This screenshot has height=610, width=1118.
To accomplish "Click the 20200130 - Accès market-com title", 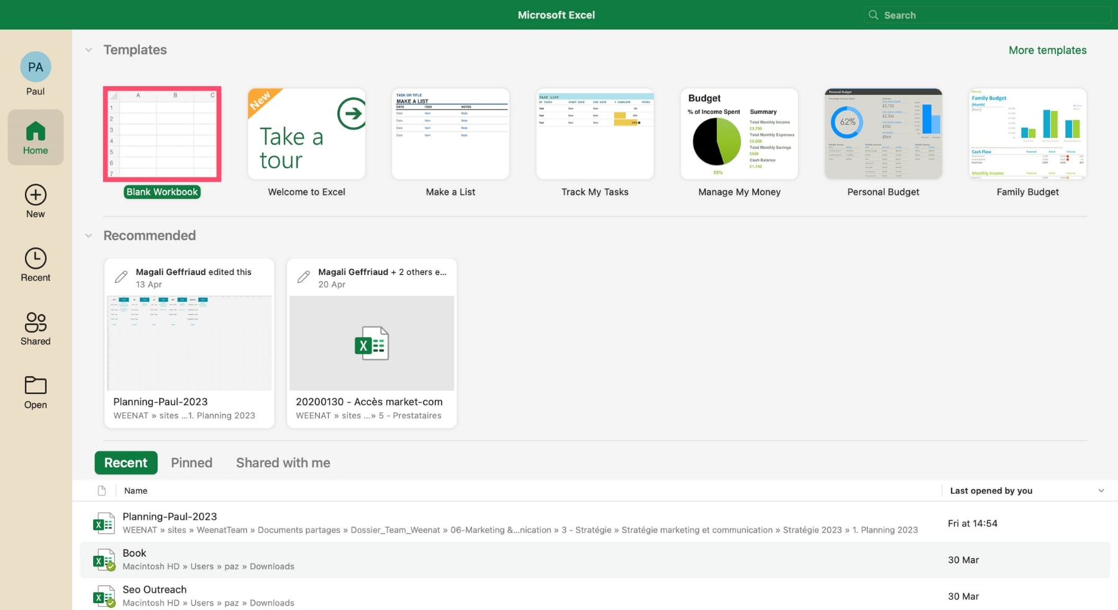I will point(369,402).
